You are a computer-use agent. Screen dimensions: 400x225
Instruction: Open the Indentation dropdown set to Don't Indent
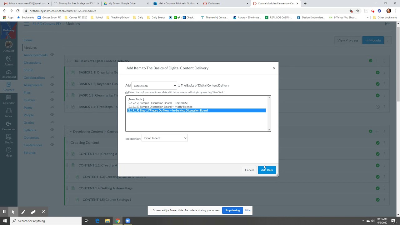point(164,138)
